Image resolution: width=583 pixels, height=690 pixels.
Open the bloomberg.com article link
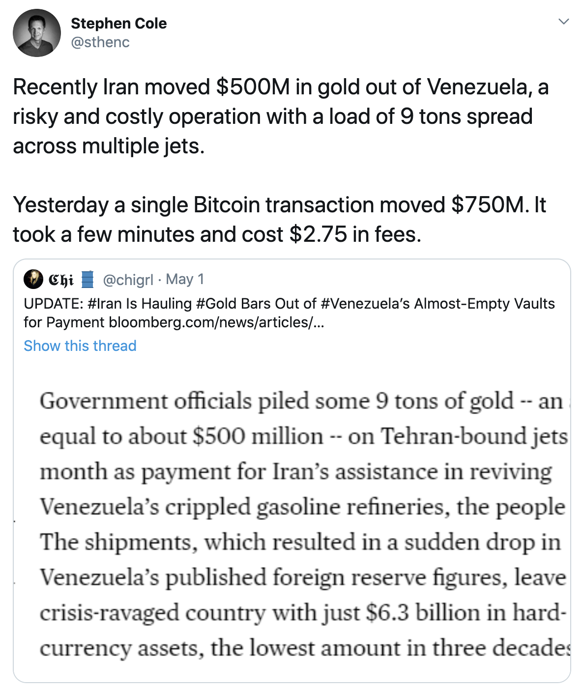click(216, 322)
